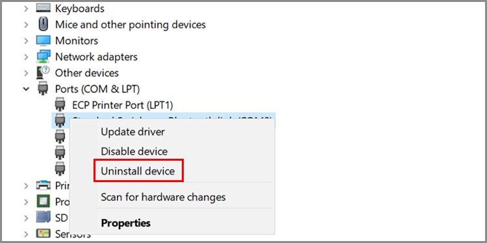Click the ECP Printer Port plug icon
The image size is (487, 243).
(60, 104)
